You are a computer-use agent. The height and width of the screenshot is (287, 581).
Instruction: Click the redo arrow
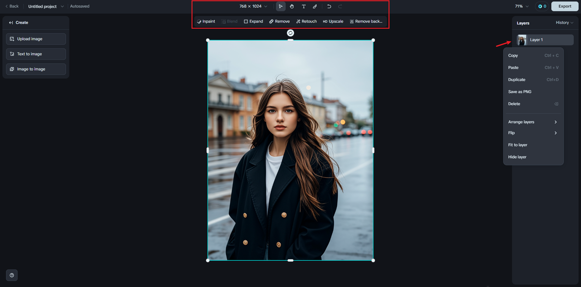pyautogui.click(x=340, y=6)
